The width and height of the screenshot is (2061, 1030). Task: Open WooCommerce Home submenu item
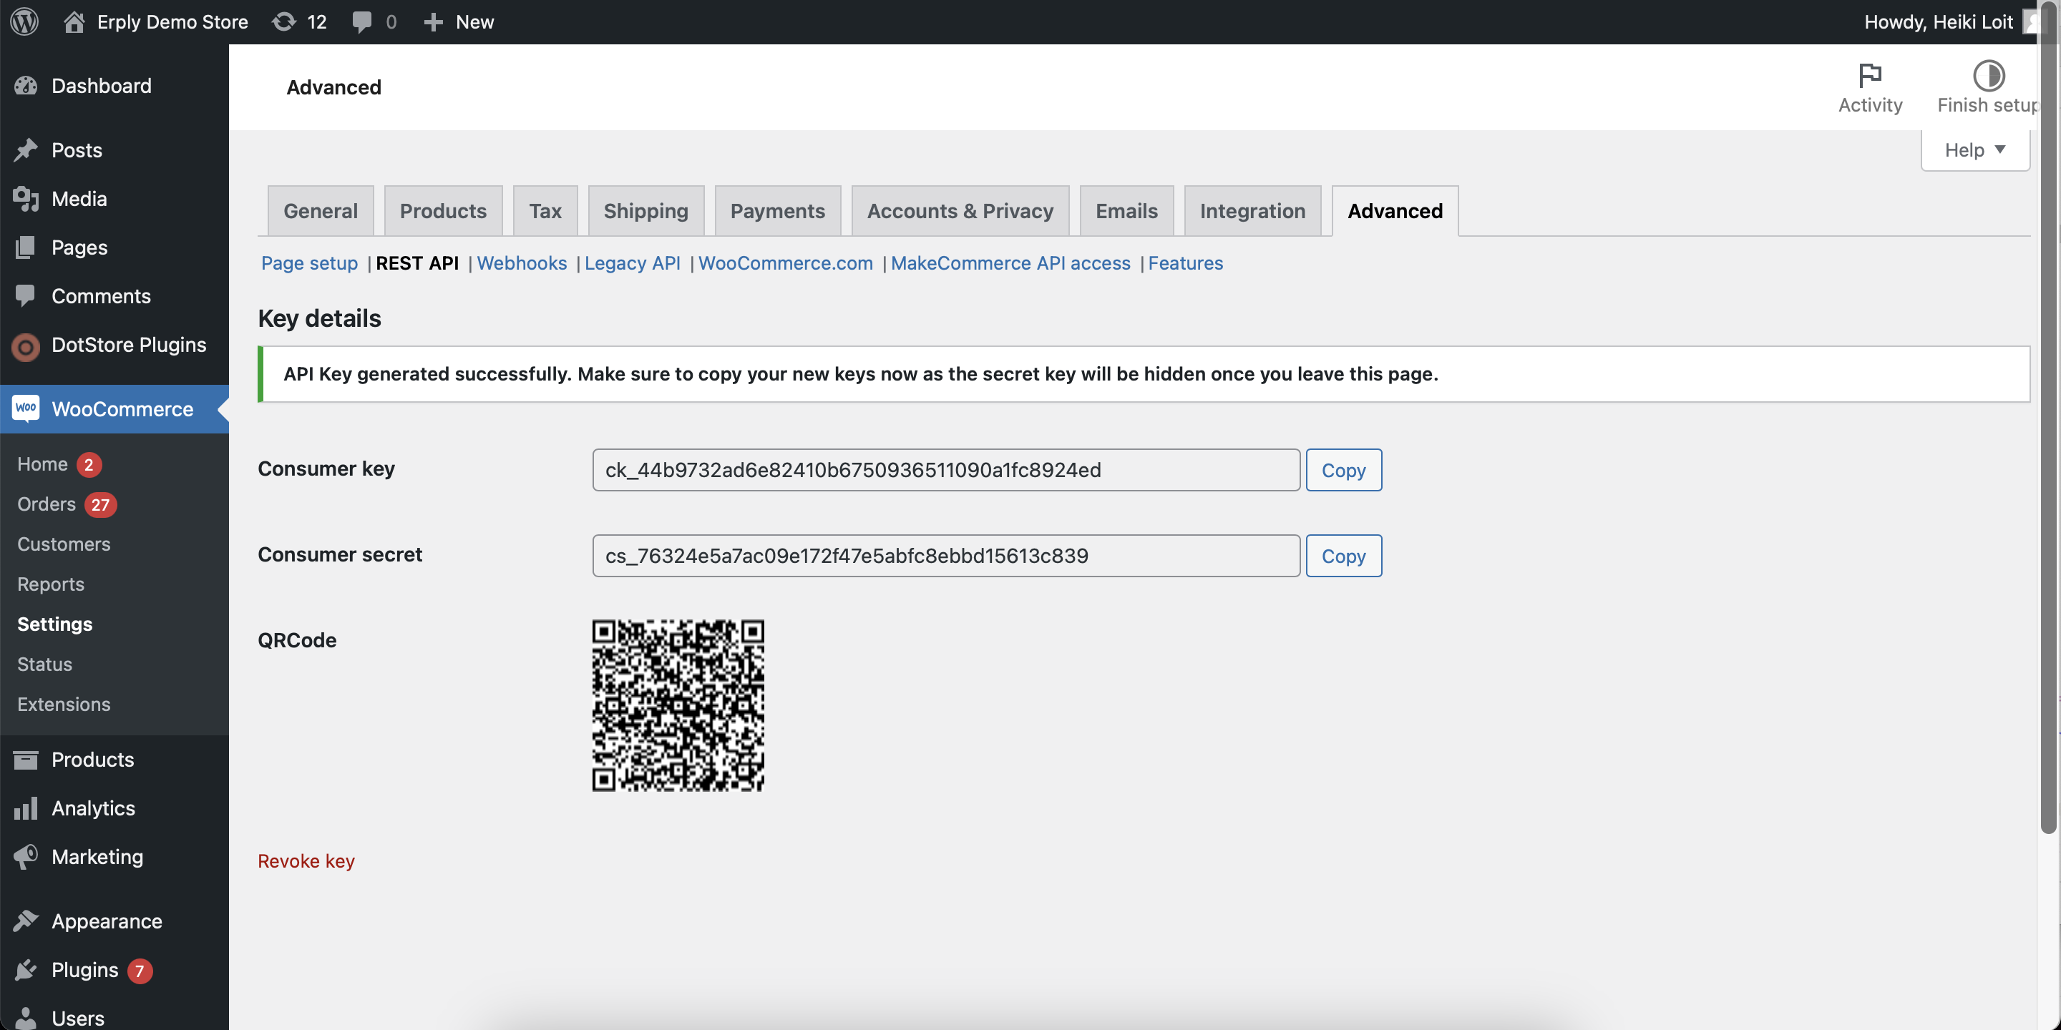click(x=42, y=465)
